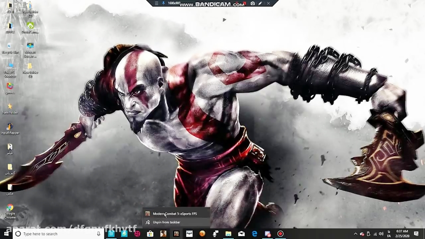This screenshot has height=239, width=425.
Task: Open Microsoft Store from the taskbar
Action: [150, 234]
